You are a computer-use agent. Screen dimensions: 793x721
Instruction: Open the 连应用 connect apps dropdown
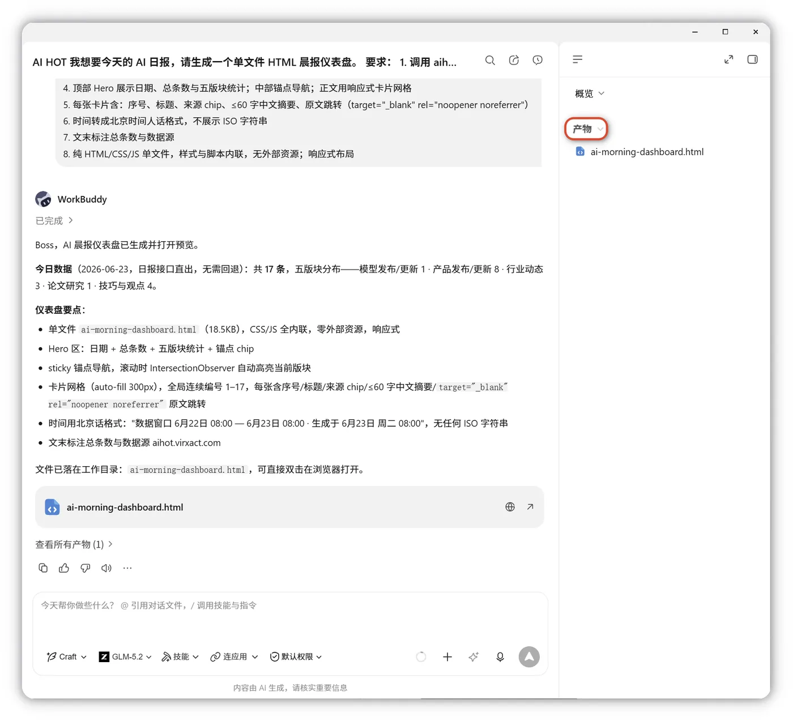[234, 656]
